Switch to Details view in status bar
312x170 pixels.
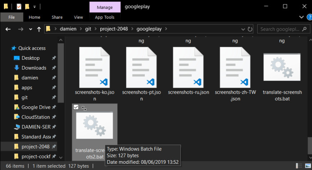(299, 166)
